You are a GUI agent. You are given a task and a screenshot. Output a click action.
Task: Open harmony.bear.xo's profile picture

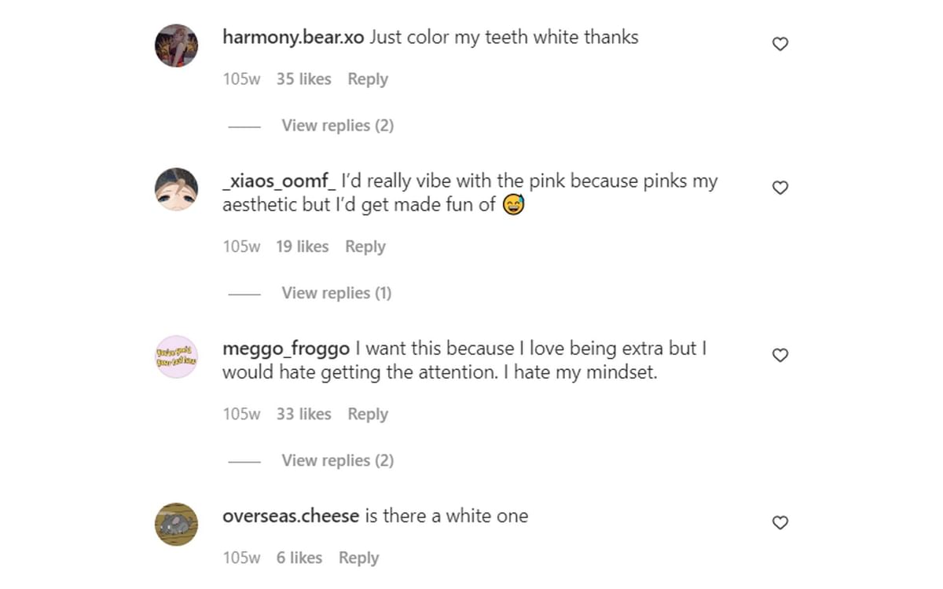tap(176, 45)
